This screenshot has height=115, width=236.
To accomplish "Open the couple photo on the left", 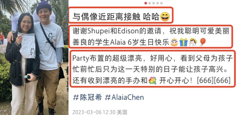I will (34, 57).
